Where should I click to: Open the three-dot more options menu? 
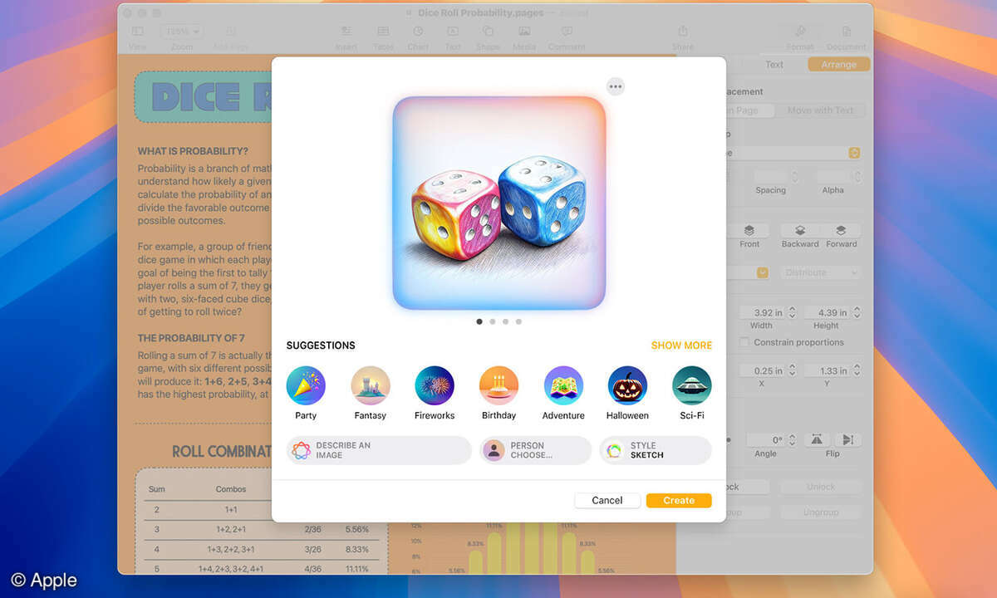pyautogui.click(x=615, y=86)
